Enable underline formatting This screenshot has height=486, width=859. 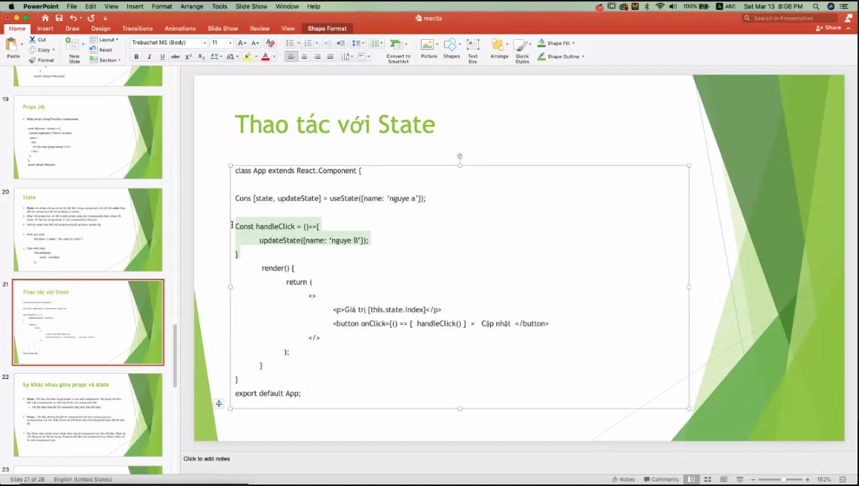pyautogui.click(x=163, y=57)
